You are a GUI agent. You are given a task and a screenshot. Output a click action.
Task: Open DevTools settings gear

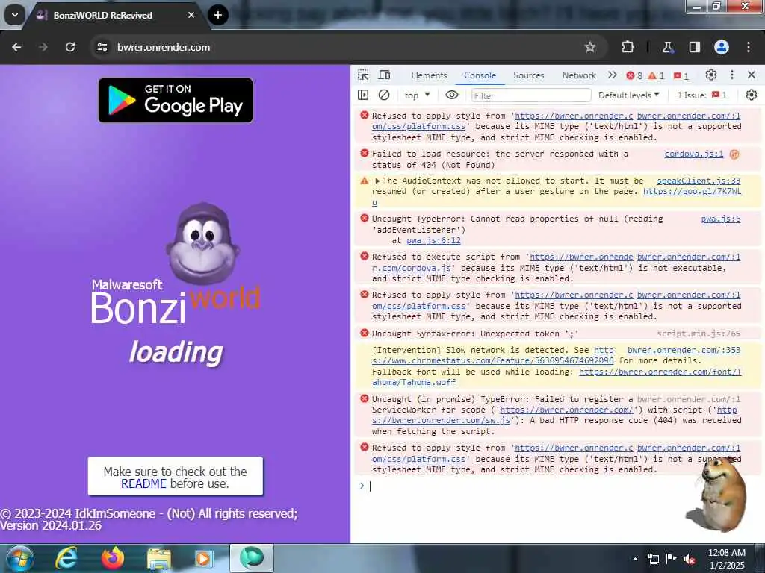(x=711, y=75)
